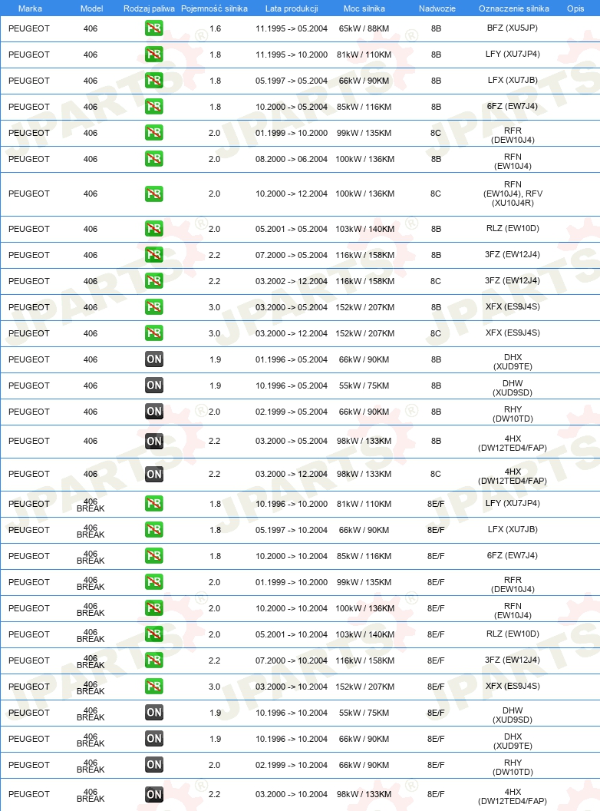
Task: Select the 10.2000 -> 12.2004 date cell
Action: (x=292, y=194)
